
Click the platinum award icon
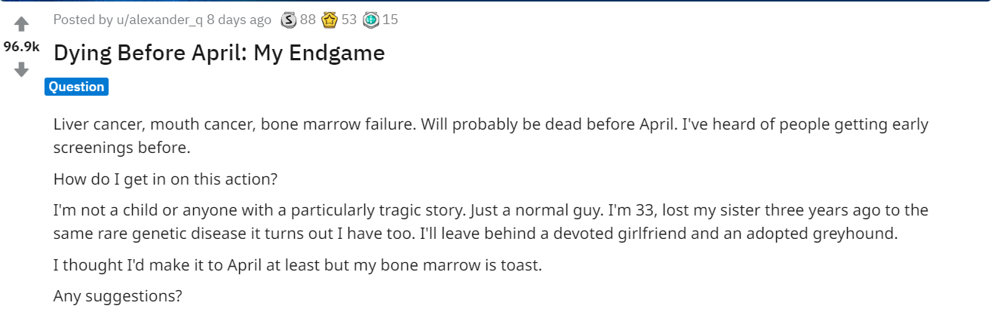(x=370, y=20)
